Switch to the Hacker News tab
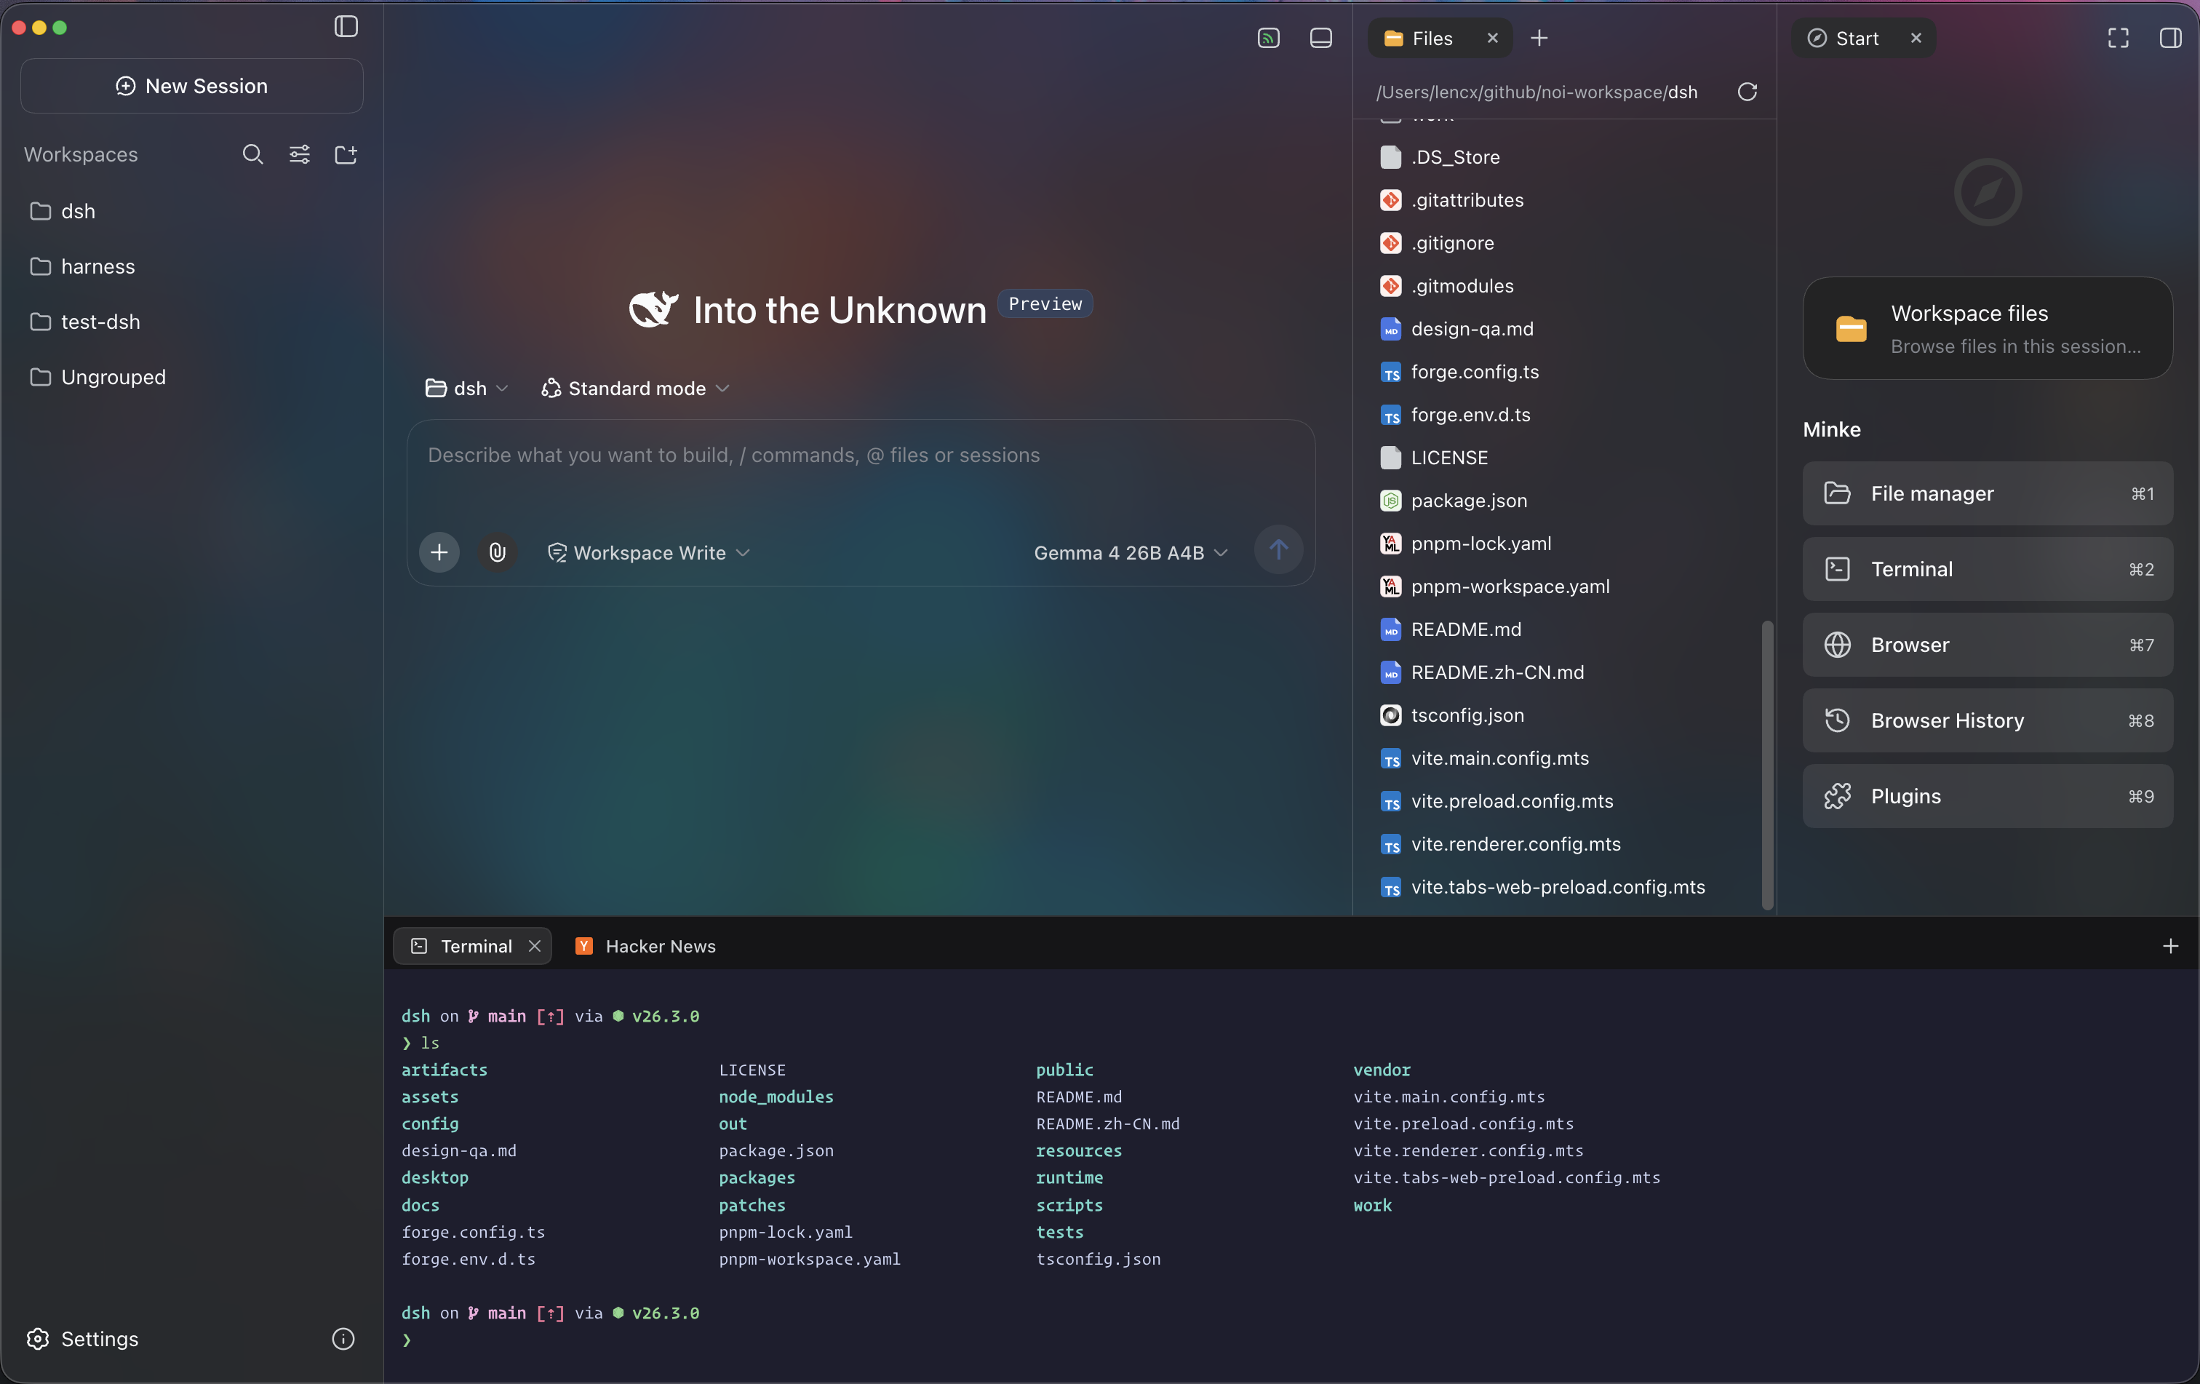2200x1384 pixels. tap(646, 945)
